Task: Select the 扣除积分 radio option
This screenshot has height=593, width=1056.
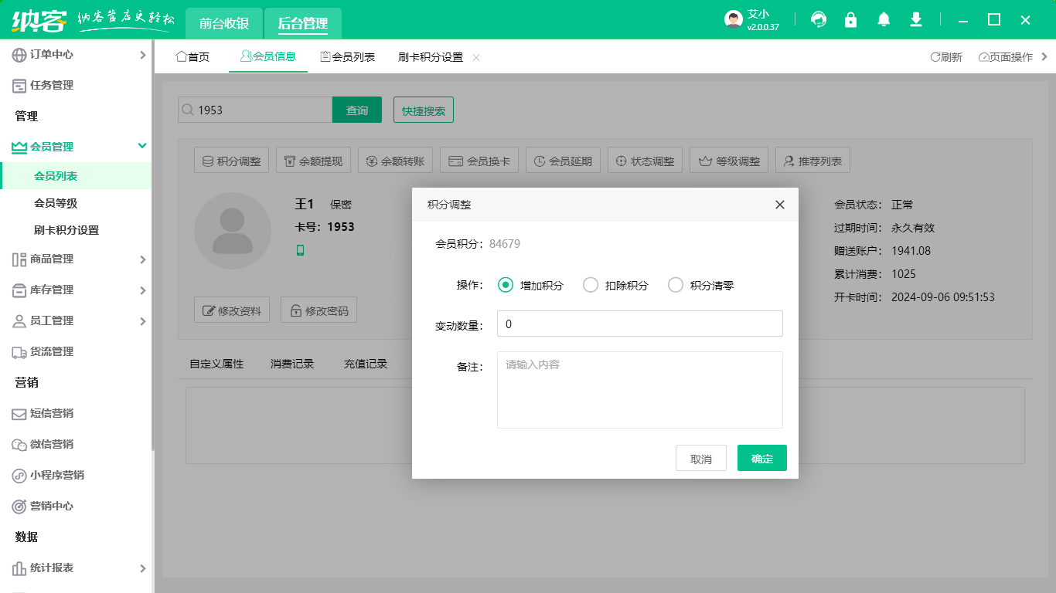Action: [591, 284]
